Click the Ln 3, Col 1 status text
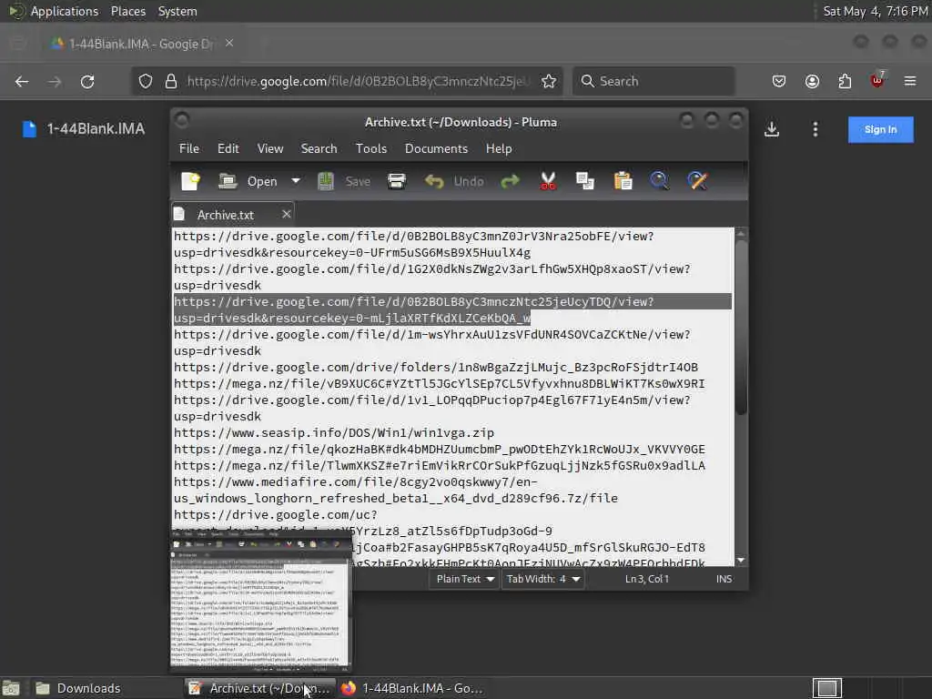The image size is (932, 699). 647,579
